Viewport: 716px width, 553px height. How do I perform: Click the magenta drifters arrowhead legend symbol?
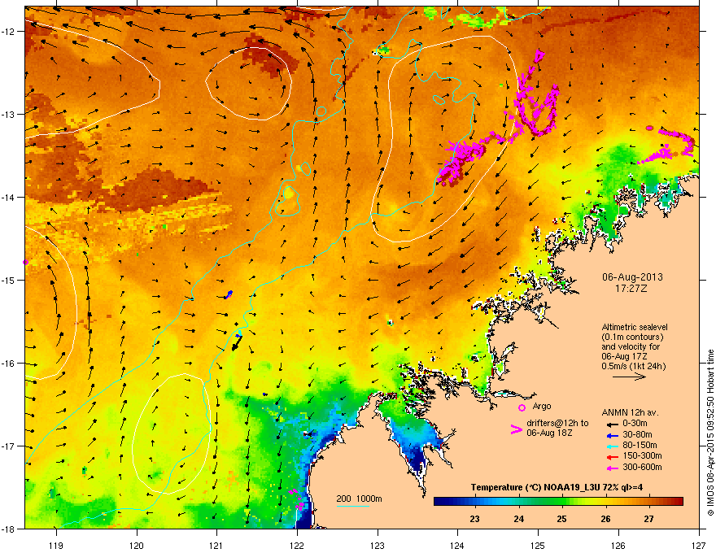coord(516,429)
